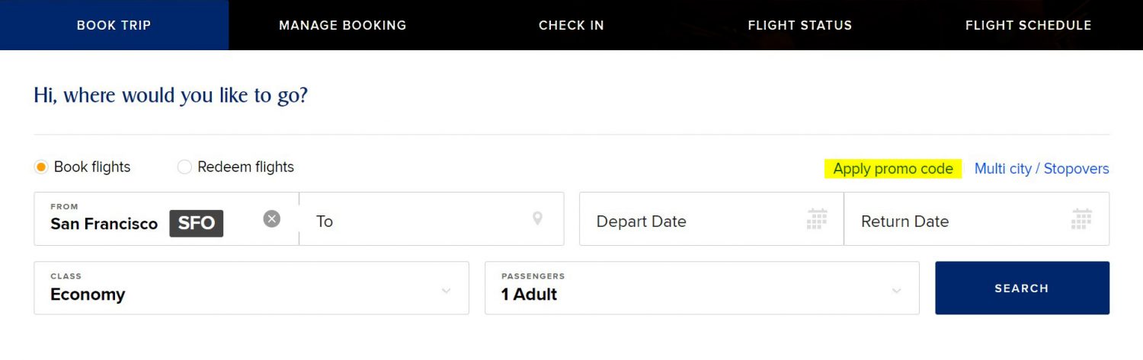Expand the Passengers dropdown chevron
This screenshot has width=1143, height=360.
point(897,291)
